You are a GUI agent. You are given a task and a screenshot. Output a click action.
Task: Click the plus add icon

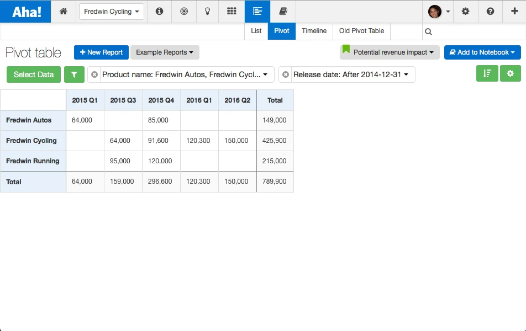pyautogui.click(x=514, y=12)
